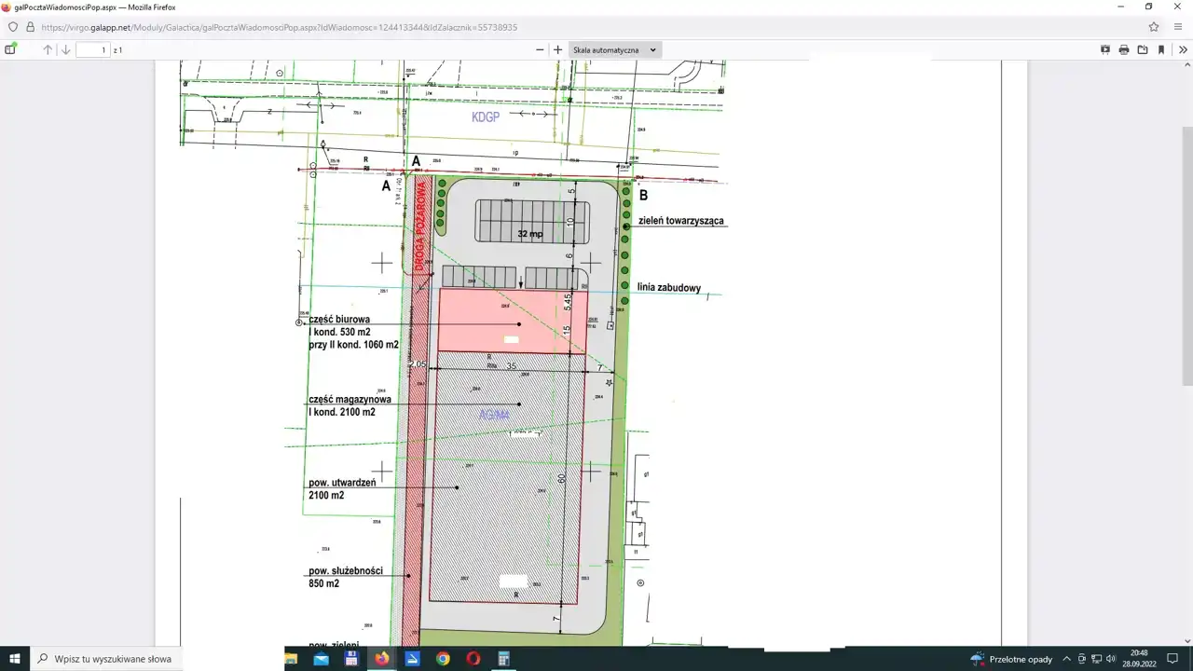Click the 'część biurowa' label

[339, 320]
